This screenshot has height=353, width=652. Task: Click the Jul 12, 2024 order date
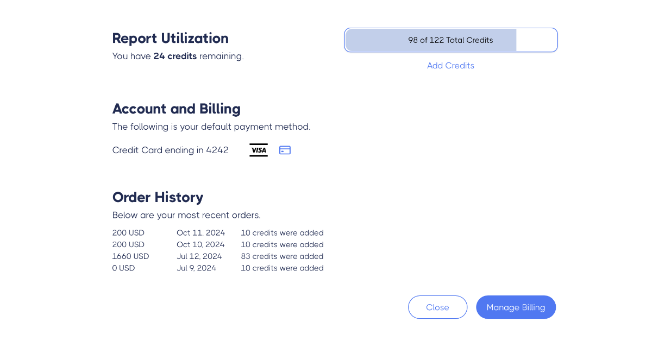[x=199, y=256]
